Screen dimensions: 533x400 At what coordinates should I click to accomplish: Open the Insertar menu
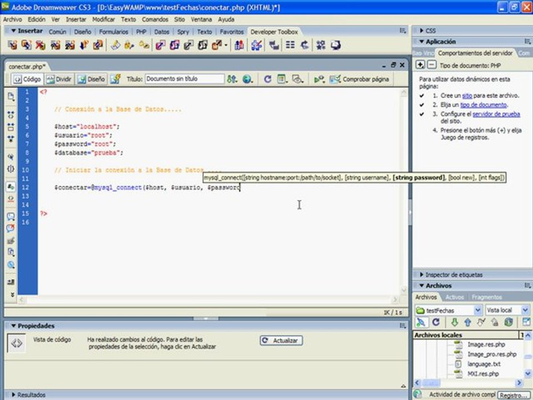click(76, 19)
